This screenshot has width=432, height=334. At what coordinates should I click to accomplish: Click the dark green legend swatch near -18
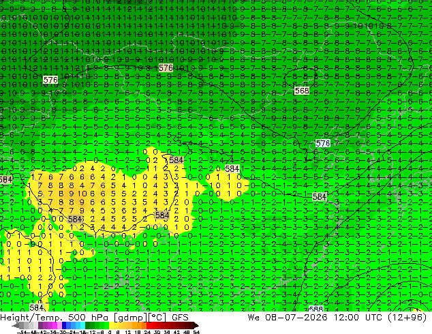pos(88,325)
